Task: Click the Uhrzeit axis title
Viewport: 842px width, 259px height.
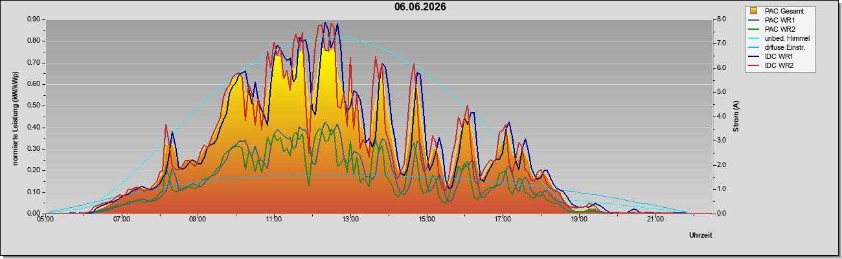Action: (x=701, y=235)
